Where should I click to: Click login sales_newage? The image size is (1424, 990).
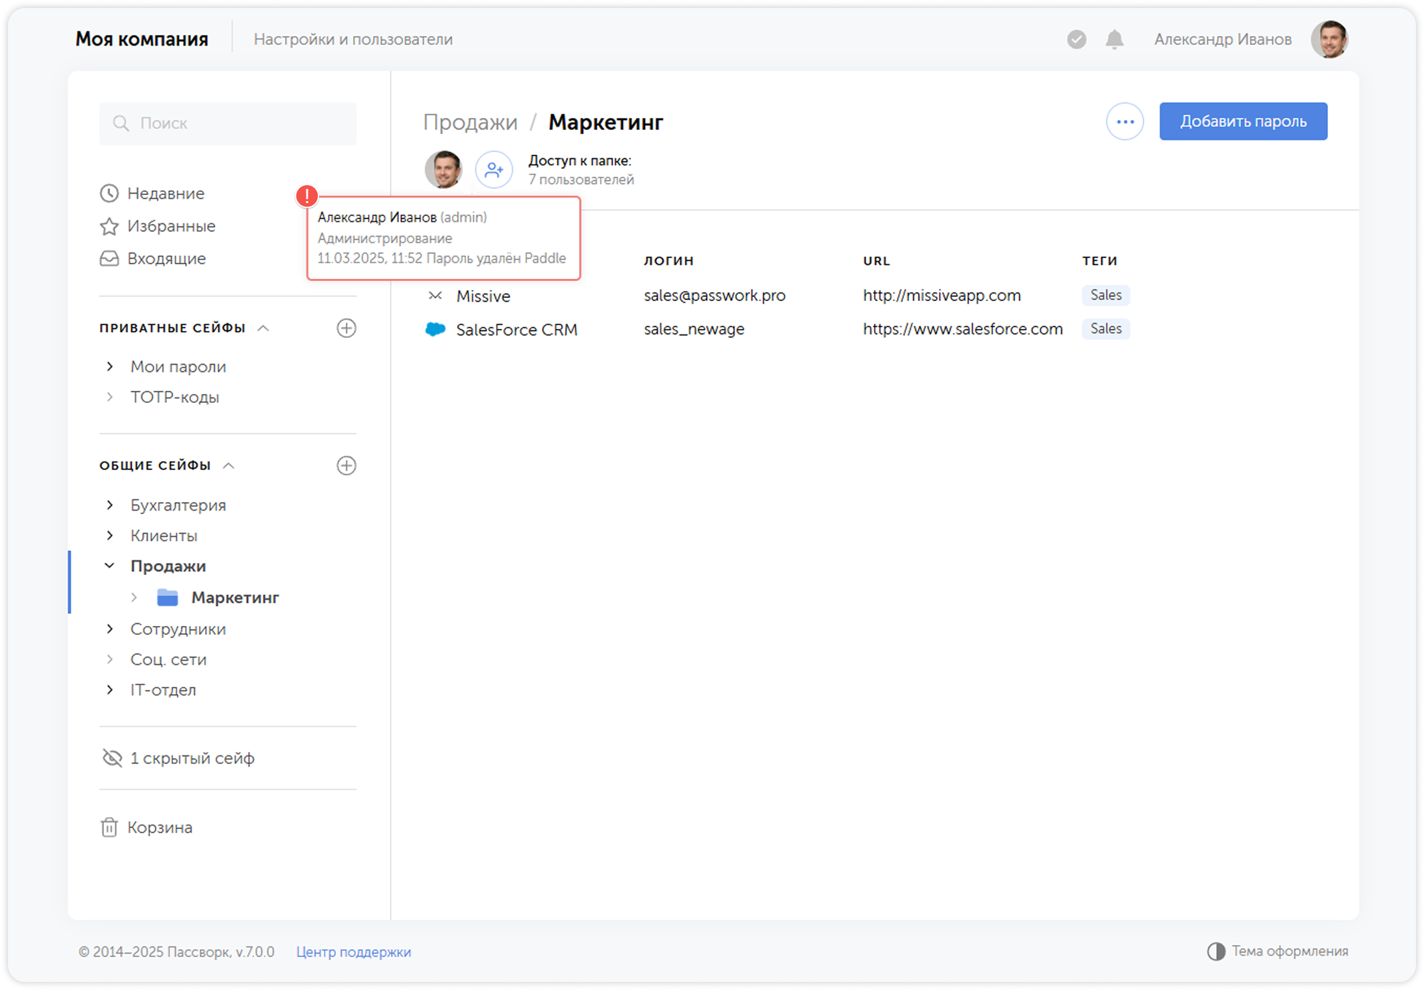(694, 329)
